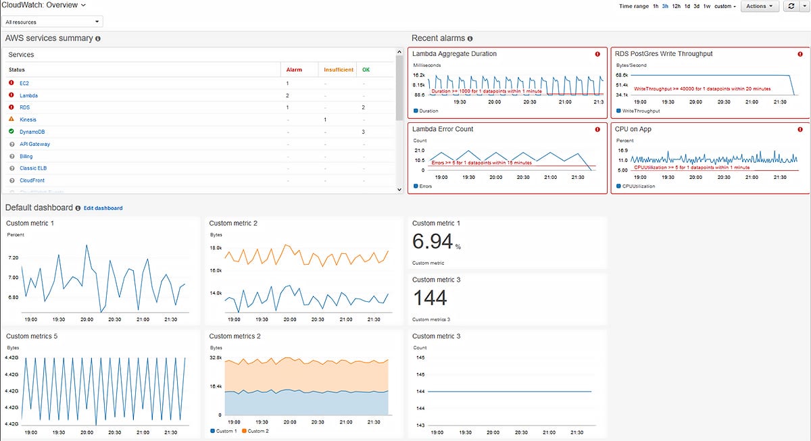Open the CloudWatch Overview dropdown
The image size is (811, 441).
pos(45,5)
